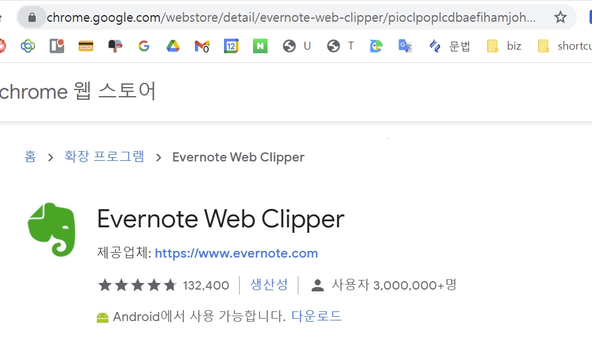The width and height of the screenshot is (592, 341).
Task: Click the green Android robot icon
Action: click(102, 317)
